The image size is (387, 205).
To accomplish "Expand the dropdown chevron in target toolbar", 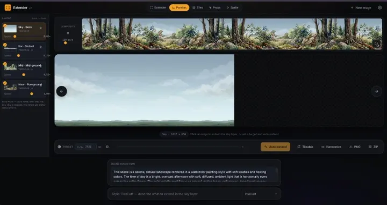I will 242,147.
